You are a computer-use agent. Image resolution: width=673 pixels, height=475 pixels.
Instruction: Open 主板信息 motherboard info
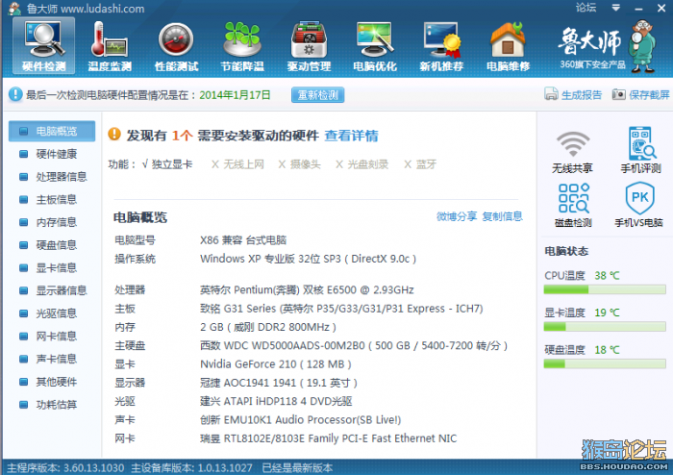56,199
